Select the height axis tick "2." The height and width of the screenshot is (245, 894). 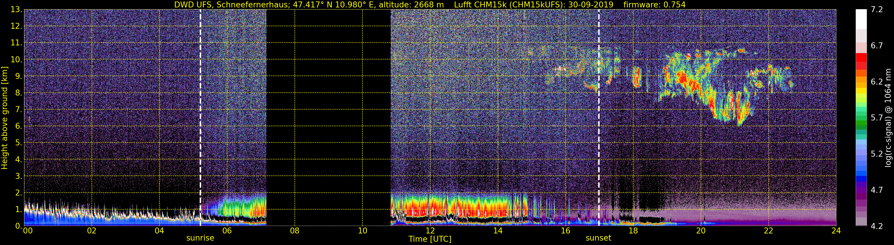18,193
